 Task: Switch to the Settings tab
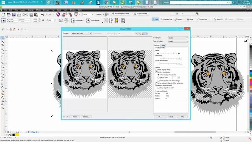[157, 45]
